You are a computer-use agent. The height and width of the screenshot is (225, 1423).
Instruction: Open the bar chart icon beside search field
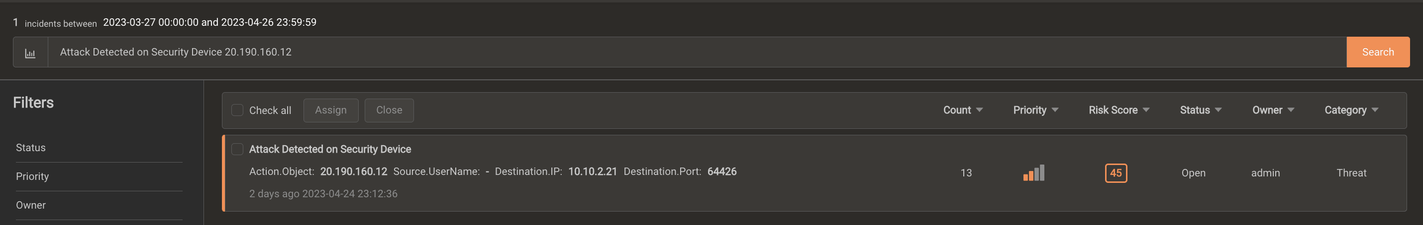pos(30,53)
